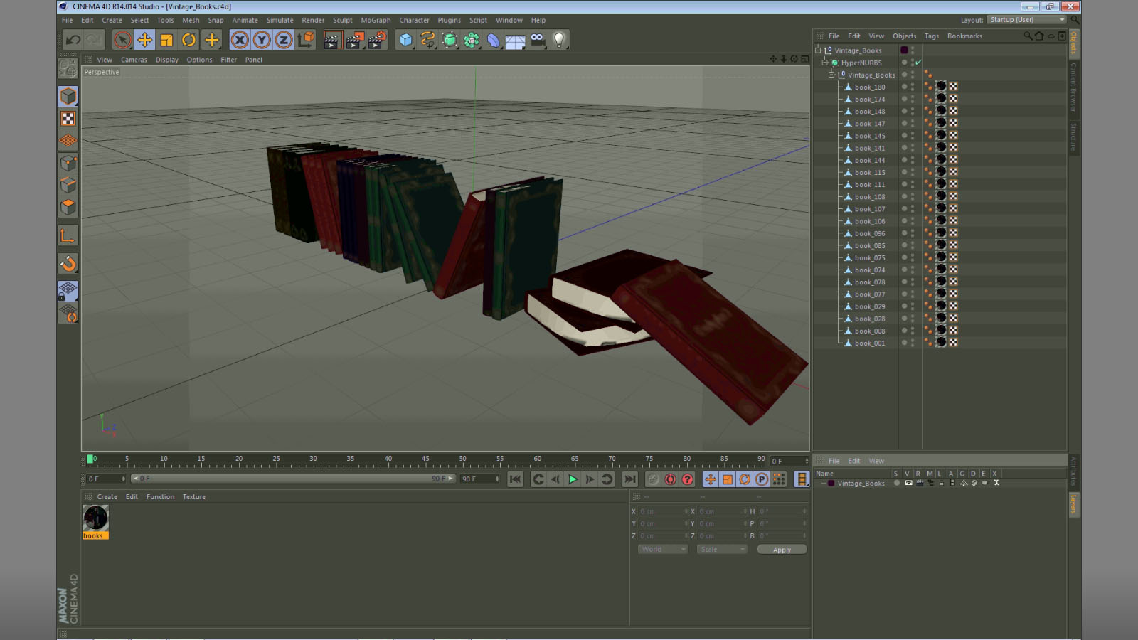Click the Floor environment icon

[516, 41]
